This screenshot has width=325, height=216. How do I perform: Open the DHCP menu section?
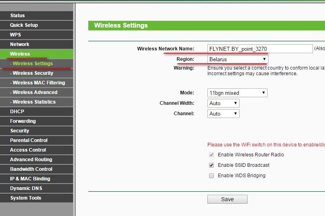[x=36, y=112]
